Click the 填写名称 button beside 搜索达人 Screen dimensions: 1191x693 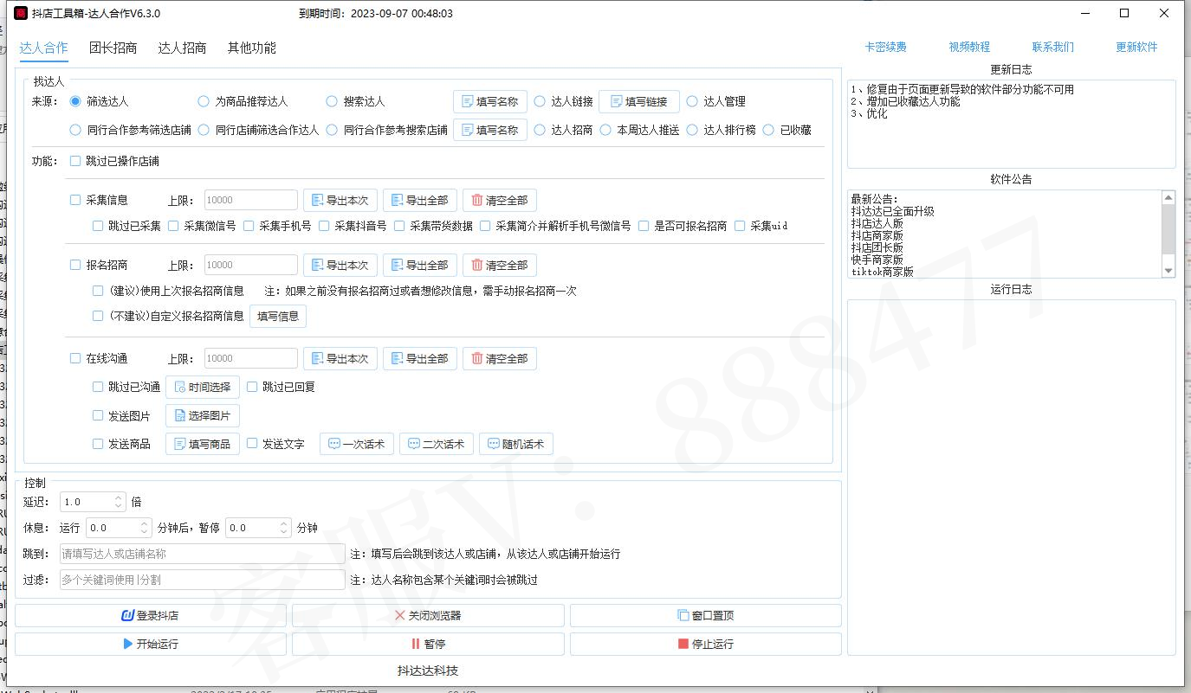tap(490, 101)
